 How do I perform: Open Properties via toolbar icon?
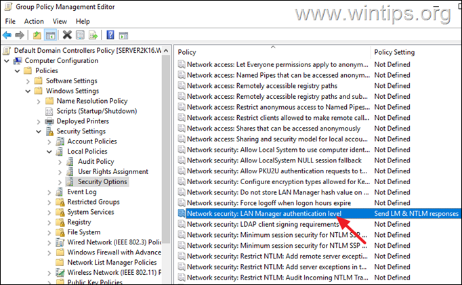pyautogui.click(x=80, y=35)
